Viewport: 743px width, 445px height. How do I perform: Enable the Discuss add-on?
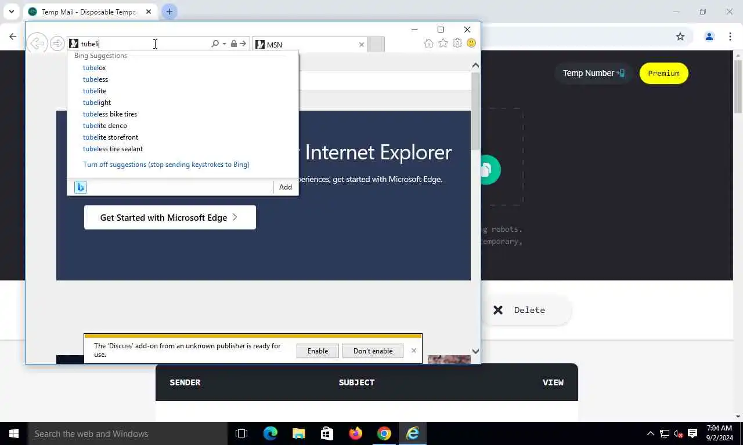(x=318, y=351)
